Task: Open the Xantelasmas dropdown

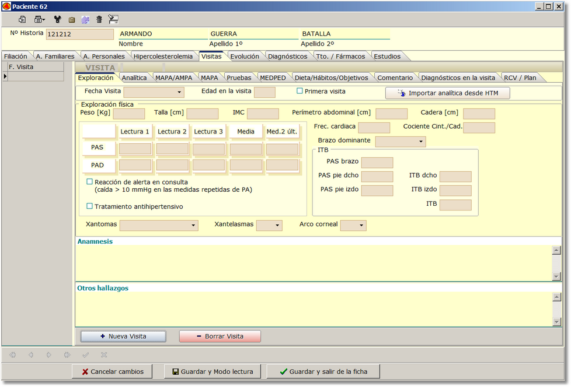Action: 277,226
